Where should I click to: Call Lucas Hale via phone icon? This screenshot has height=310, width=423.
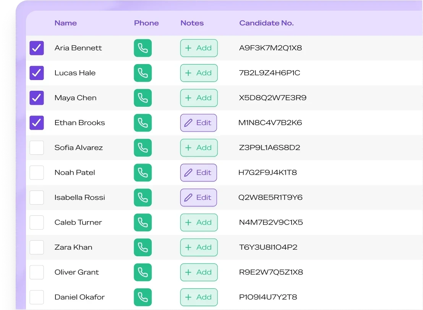pos(143,73)
